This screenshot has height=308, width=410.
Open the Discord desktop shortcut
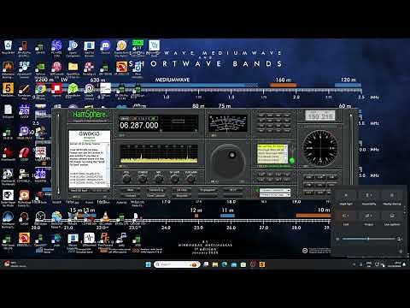pyautogui.click(x=105, y=47)
